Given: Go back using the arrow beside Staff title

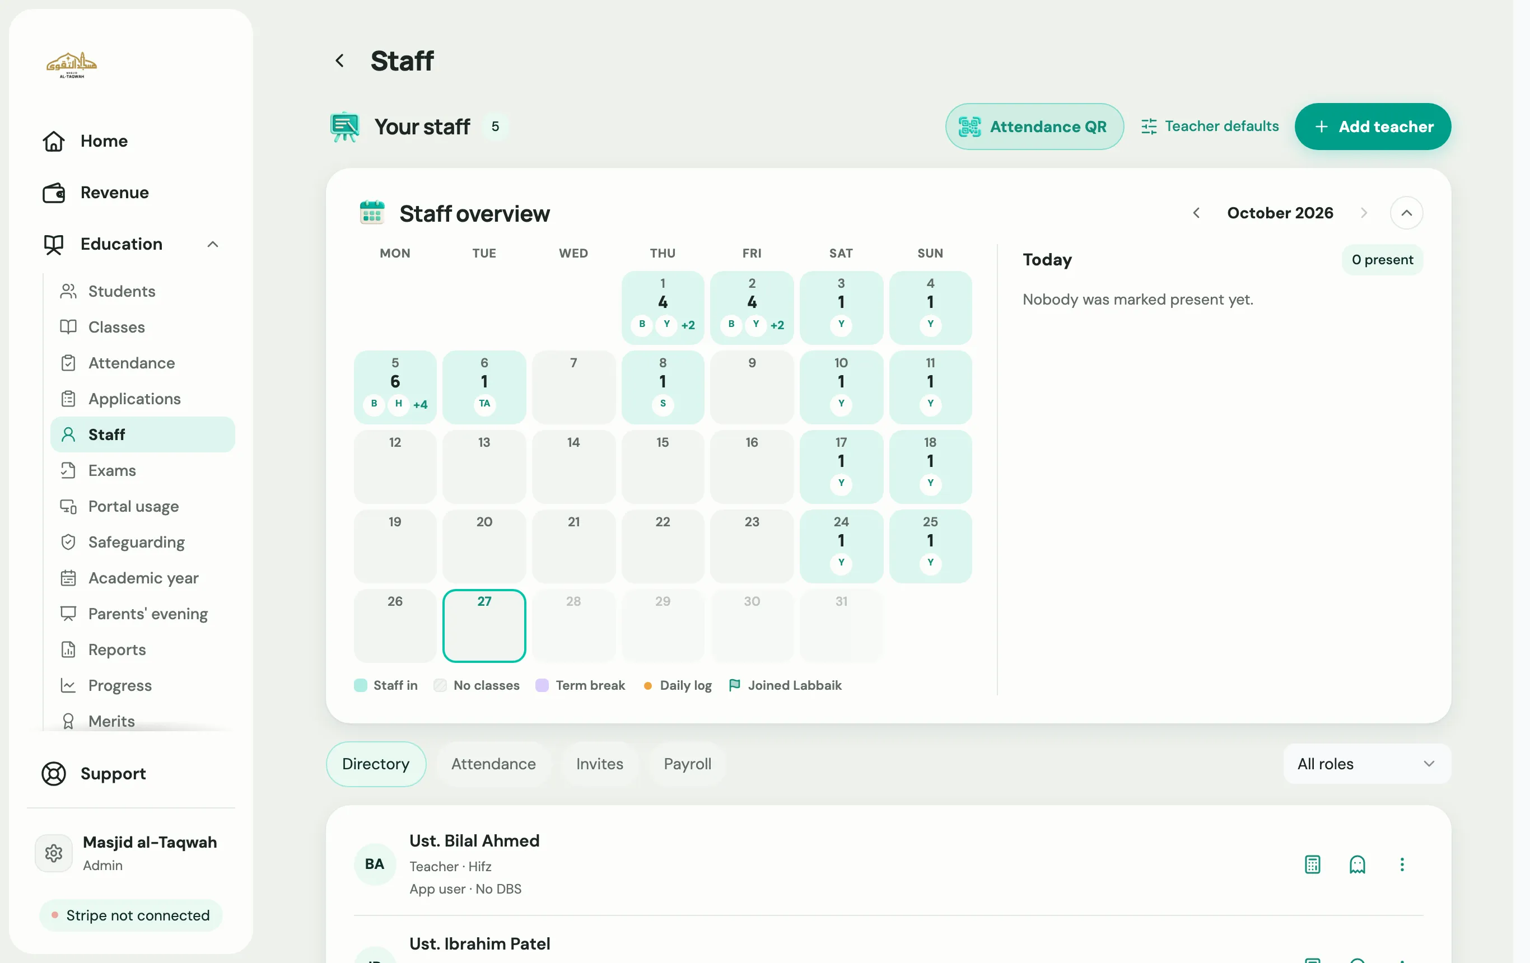Looking at the screenshot, I should point(340,61).
